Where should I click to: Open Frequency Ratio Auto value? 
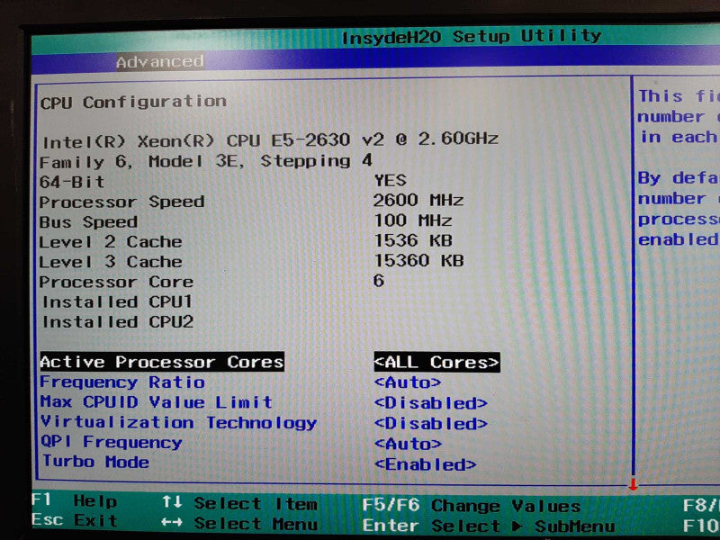point(408,382)
